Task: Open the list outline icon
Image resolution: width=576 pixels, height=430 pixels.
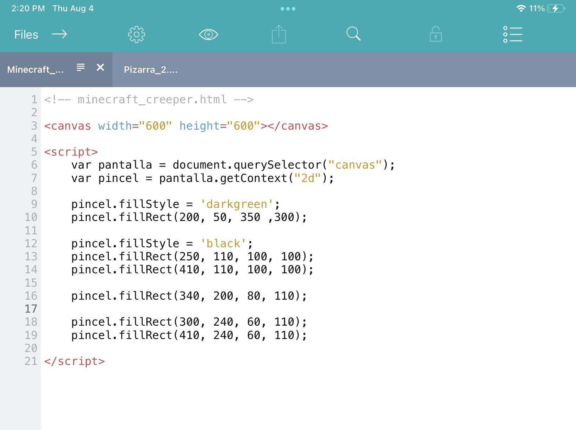Action: [513, 34]
